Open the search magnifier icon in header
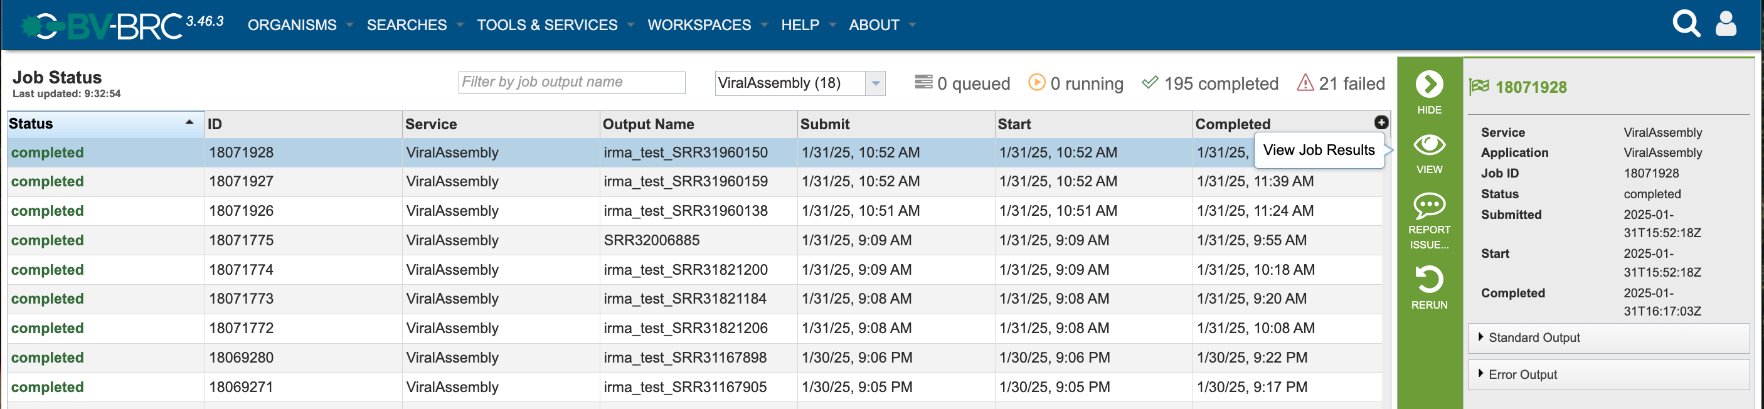Screen dimensions: 1764x409 tap(1686, 24)
